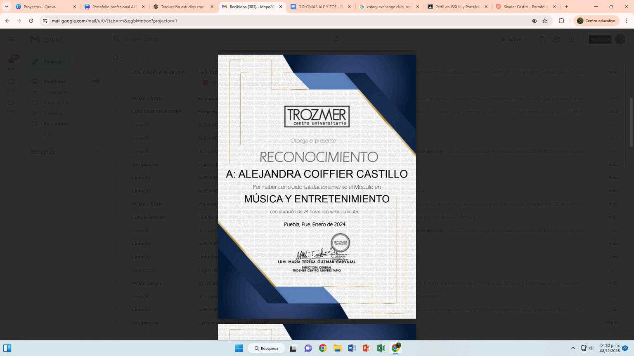Click the refresh icon above the inbox list
The height and width of the screenshot is (356, 634).
[x=135, y=58]
